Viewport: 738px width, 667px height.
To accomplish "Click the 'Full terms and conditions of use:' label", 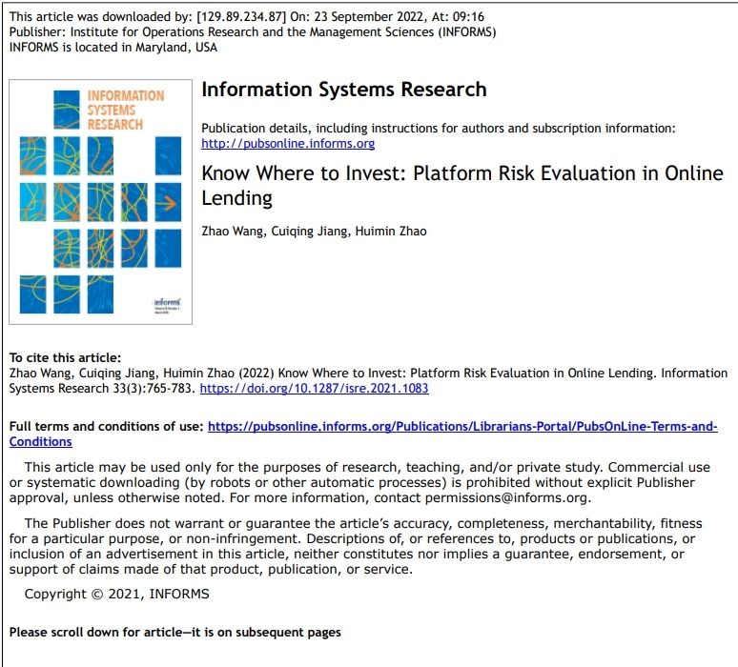I will tap(107, 427).
